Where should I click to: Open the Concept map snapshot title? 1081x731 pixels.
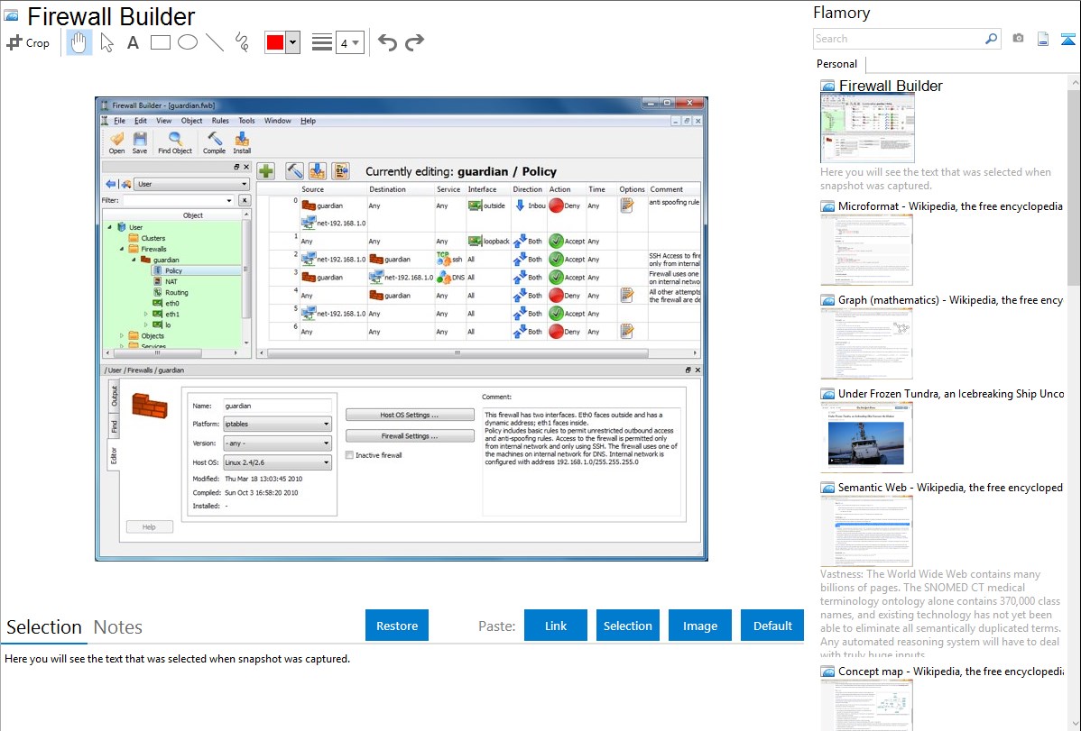point(950,672)
